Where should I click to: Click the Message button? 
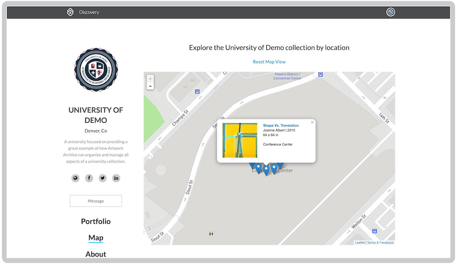pos(96,201)
